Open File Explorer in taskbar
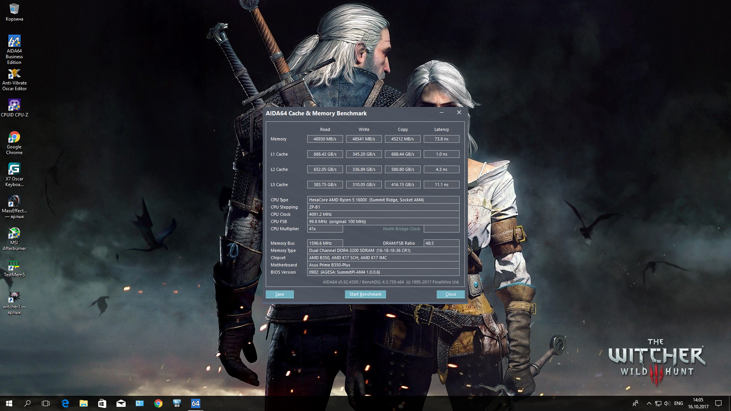The image size is (731, 411). pyautogui.click(x=84, y=403)
